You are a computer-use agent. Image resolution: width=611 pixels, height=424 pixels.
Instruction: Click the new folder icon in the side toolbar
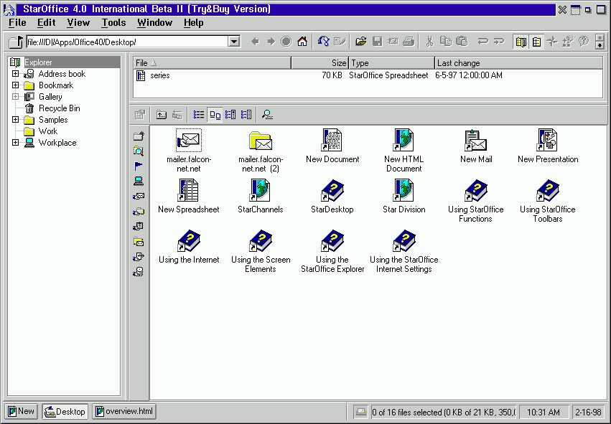coord(139,136)
